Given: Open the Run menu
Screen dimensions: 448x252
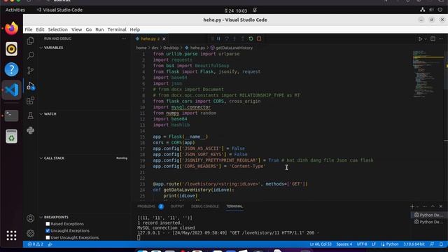Looking at the screenshot, I should [99, 29].
